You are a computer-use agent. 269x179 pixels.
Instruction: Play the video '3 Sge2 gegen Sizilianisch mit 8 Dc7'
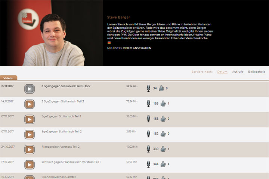[30, 89]
